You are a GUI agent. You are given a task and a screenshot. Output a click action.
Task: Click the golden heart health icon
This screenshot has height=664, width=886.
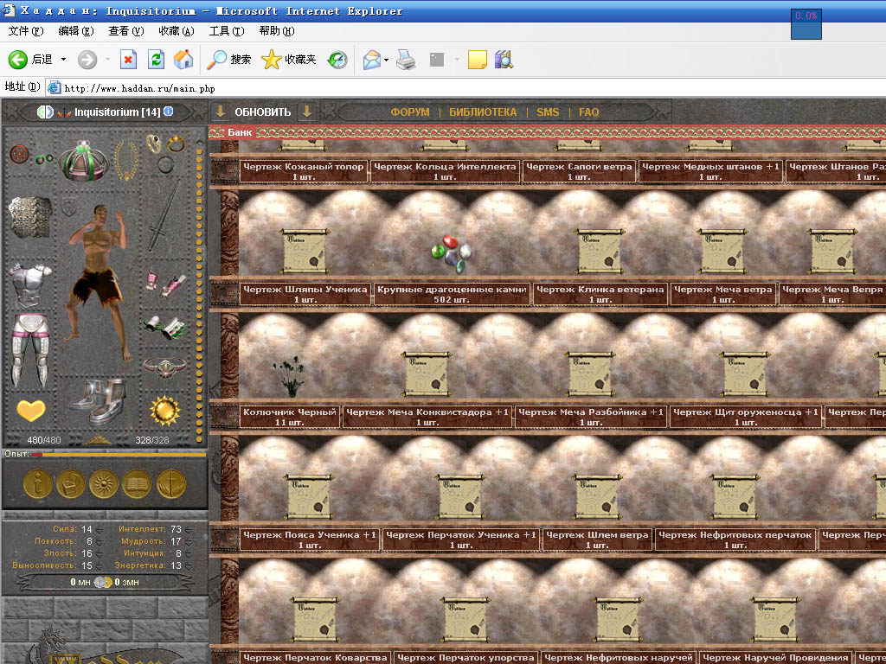pyautogui.click(x=30, y=410)
